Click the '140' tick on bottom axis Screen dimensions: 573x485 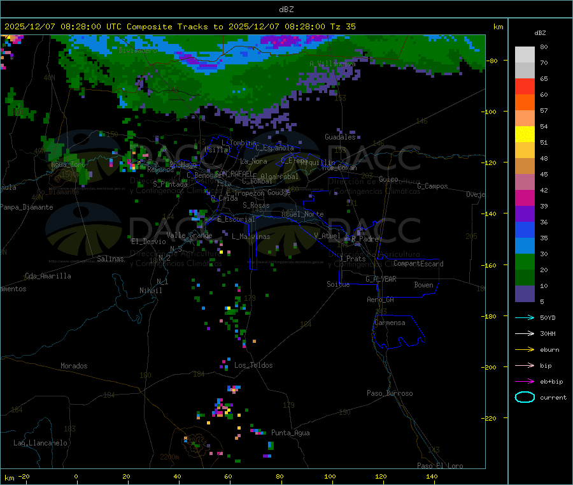pyautogui.click(x=432, y=476)
